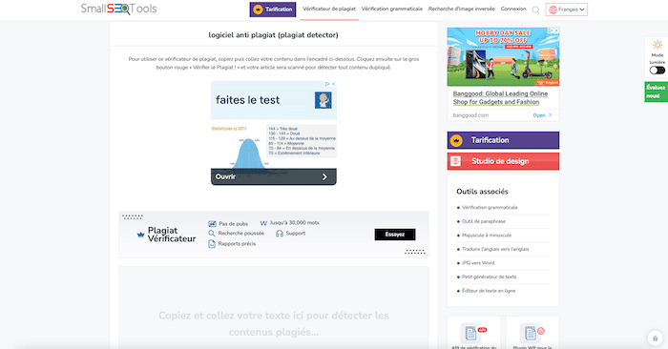Open Majuscule à minuscule link
This screenshot has width=668, height=349.
tap(487, 236)
